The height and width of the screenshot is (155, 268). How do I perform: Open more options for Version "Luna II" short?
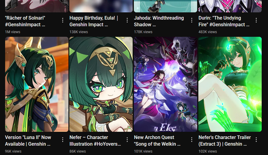63,140
